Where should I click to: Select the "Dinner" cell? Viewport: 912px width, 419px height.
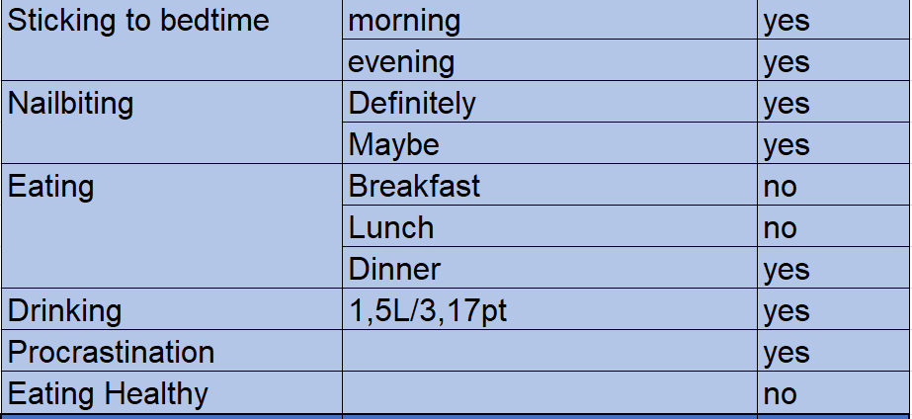click(394, 270)
